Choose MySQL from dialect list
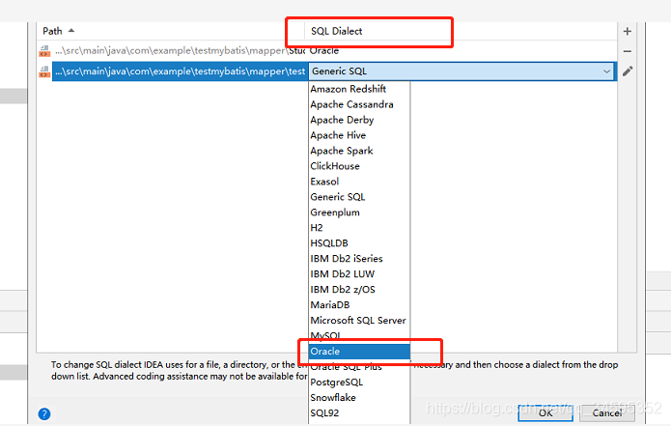Image resolution: width=671 pixels, height=426 pixels. 358,335
